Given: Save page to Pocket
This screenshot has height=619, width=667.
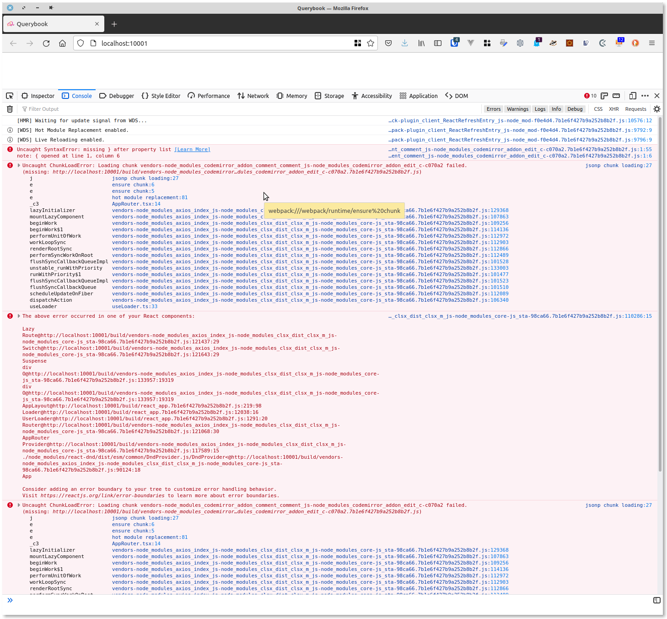Looking at the screenshot, I should click(388, 43).
